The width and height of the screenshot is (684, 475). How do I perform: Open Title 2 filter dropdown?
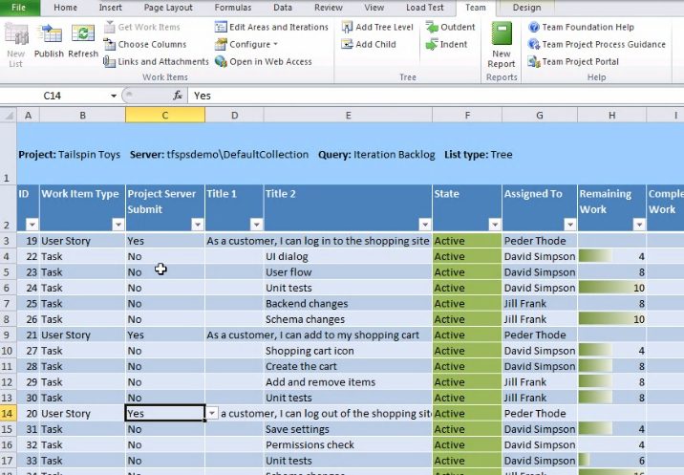click(x=425, y=225)
